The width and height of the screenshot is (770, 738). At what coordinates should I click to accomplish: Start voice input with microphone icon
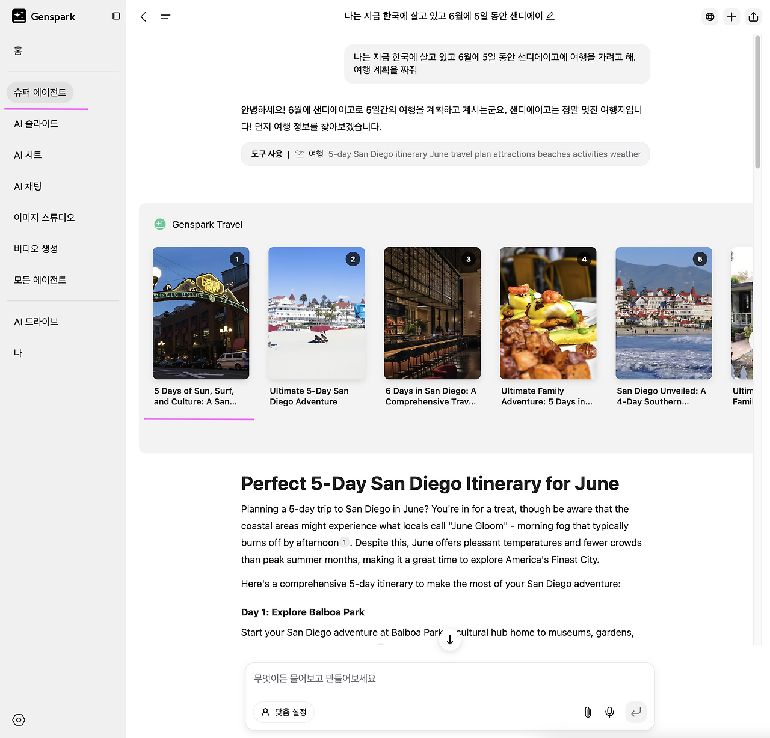(x=609, y=712)
